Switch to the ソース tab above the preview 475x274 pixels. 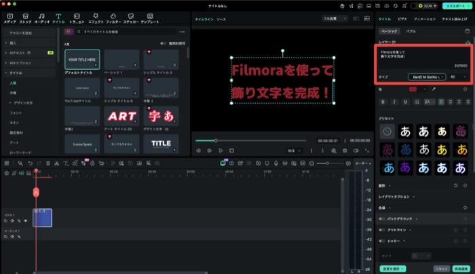tap(221, 19)
